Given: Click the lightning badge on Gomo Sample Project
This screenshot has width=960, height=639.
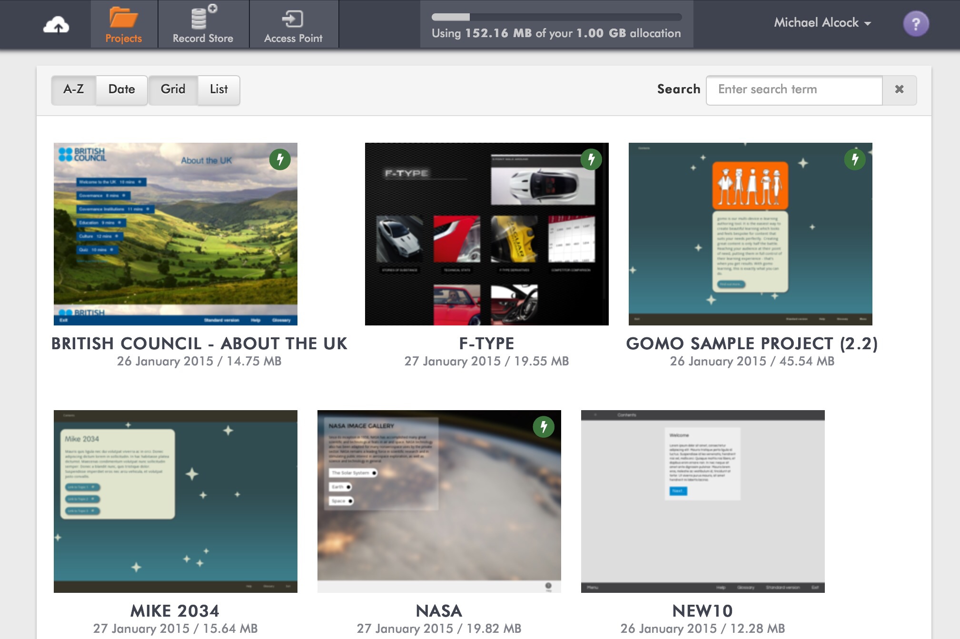Looking at the screenshot, I should (855, 159).
